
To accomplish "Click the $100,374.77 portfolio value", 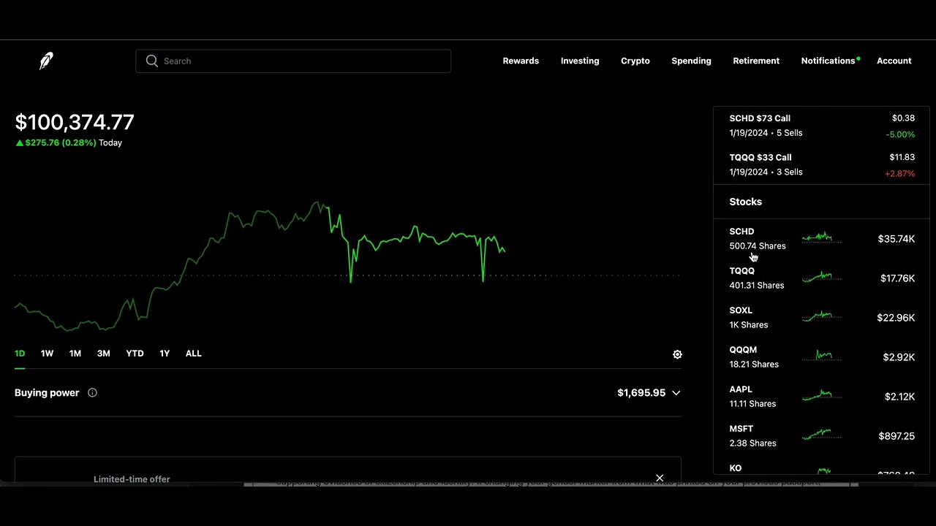I will (x=75, y=122).
